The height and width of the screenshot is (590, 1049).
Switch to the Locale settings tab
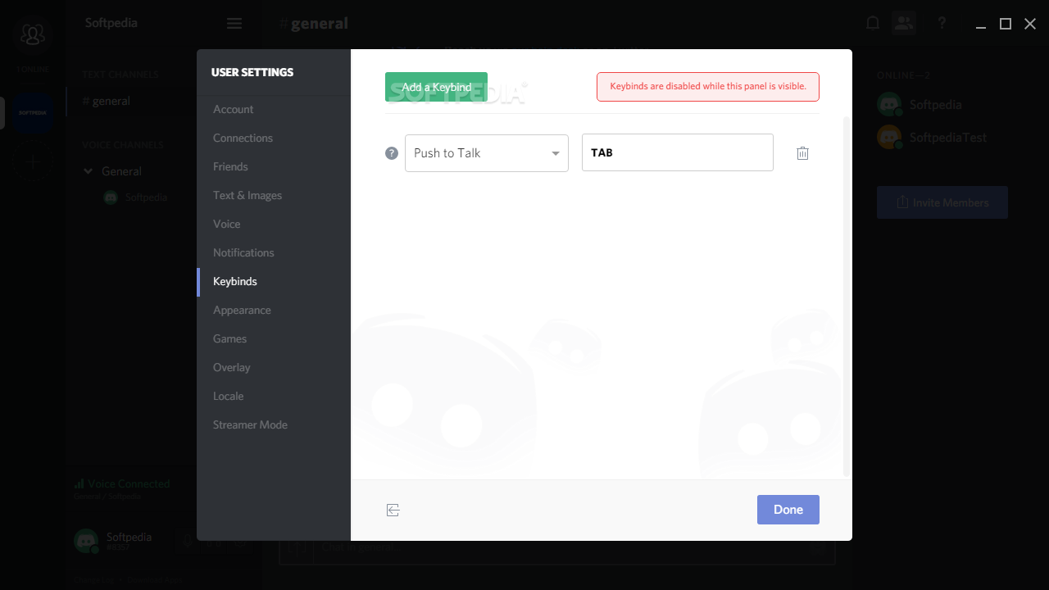(x=274, y=396)
